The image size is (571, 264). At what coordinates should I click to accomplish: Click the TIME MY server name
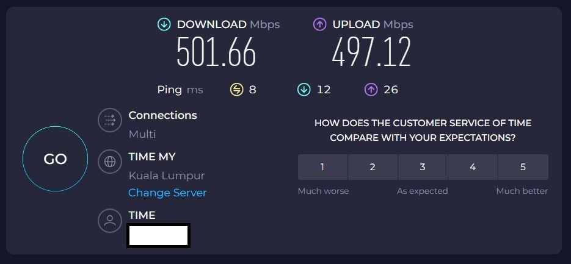[x=152, y=157]
